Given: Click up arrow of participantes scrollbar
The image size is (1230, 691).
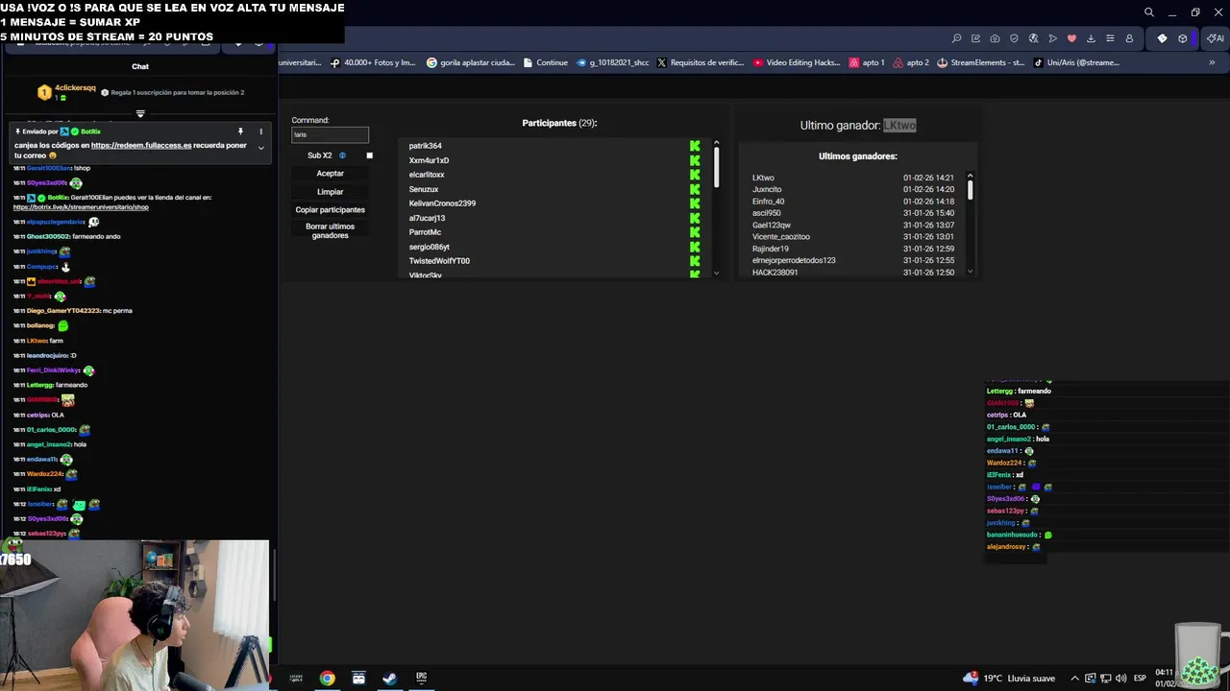Looking at the screenshot, I should 716,143.
